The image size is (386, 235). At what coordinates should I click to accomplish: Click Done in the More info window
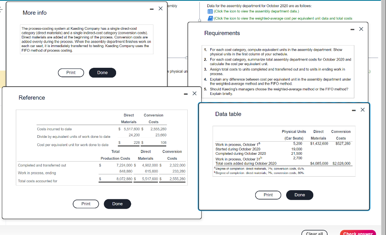[x=102, y=72]
